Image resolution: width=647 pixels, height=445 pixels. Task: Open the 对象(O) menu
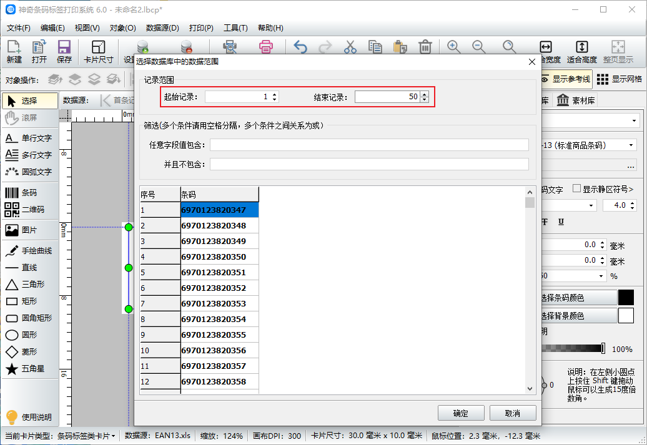point(123,28)
